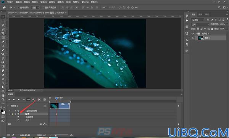Click the timeline transition icon

45,99
